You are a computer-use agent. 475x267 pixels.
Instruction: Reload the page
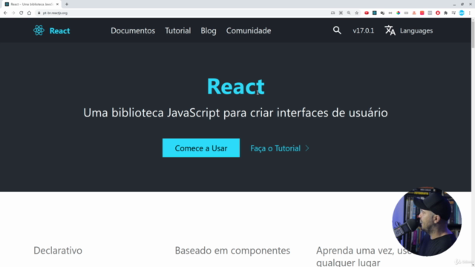click(x=22, y=13)
